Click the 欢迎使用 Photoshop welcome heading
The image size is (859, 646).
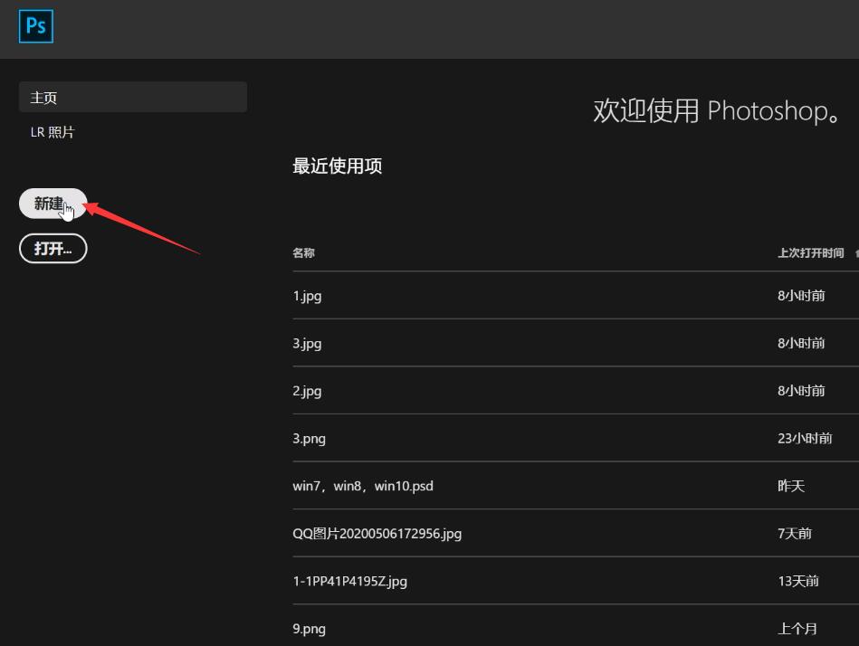(x=716, y=111)
